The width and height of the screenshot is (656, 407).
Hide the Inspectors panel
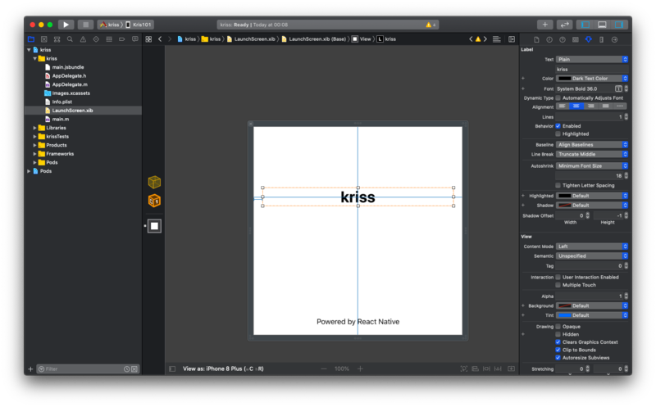click(619, 25)
